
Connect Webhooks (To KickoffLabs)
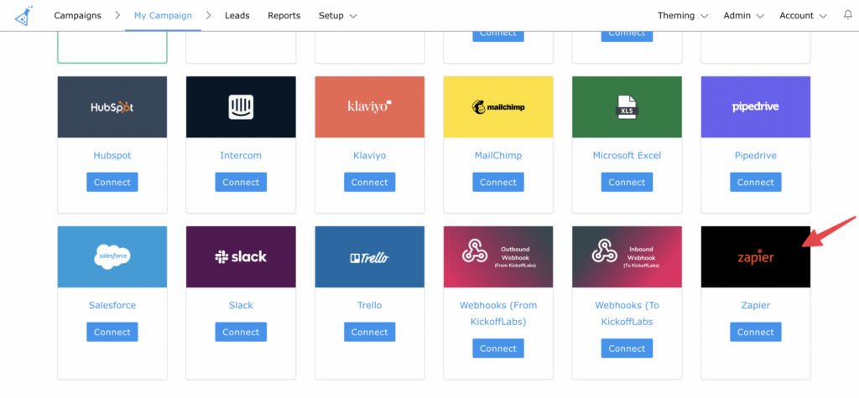(x=627, y=349)
